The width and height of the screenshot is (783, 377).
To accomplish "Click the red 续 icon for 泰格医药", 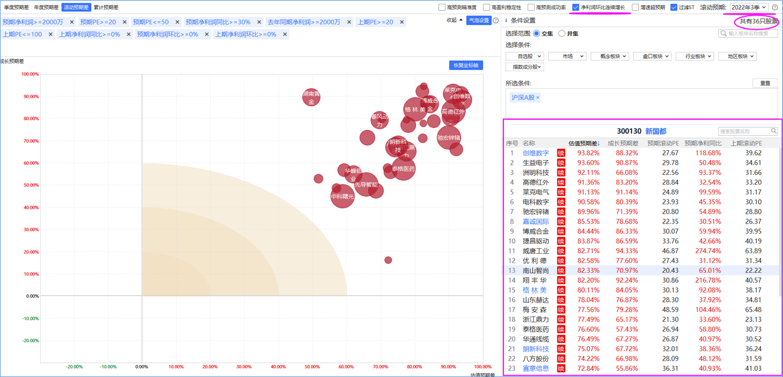I will click(561, 329).
